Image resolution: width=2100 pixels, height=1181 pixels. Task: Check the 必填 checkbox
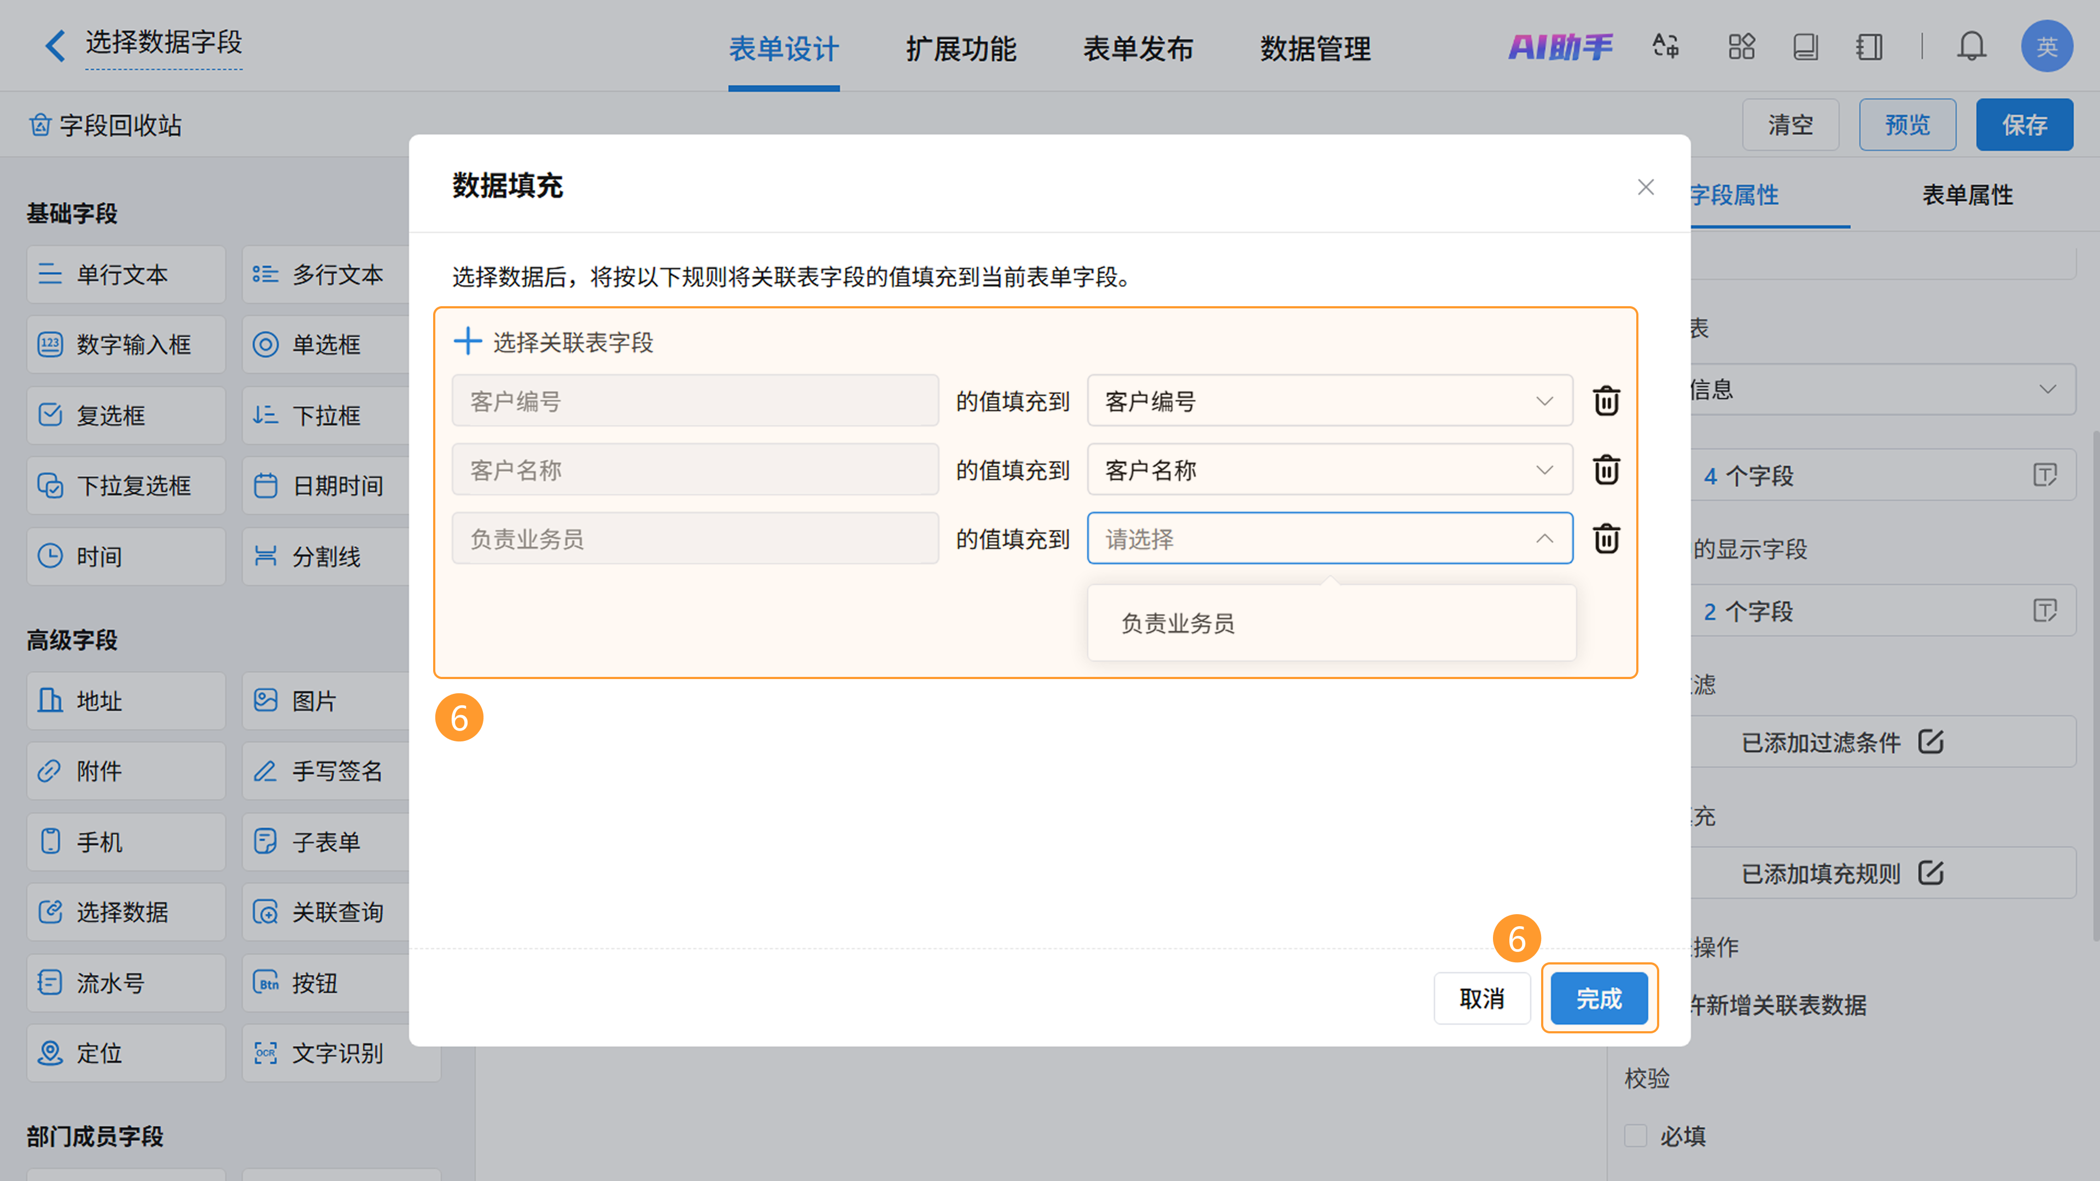[1635, 1136]
